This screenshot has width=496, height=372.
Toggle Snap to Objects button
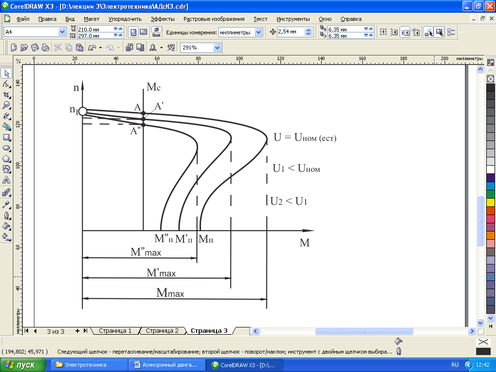click(405, 32)
